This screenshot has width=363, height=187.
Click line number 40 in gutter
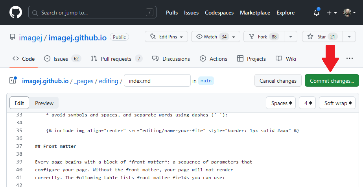tap(19, 170)
